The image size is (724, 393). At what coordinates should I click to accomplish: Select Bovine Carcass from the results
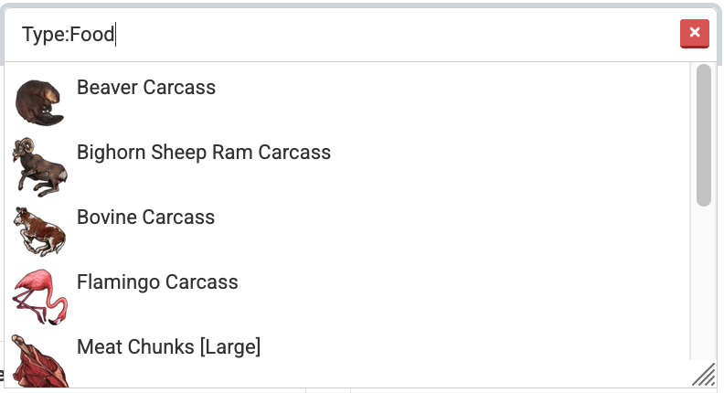145,218
